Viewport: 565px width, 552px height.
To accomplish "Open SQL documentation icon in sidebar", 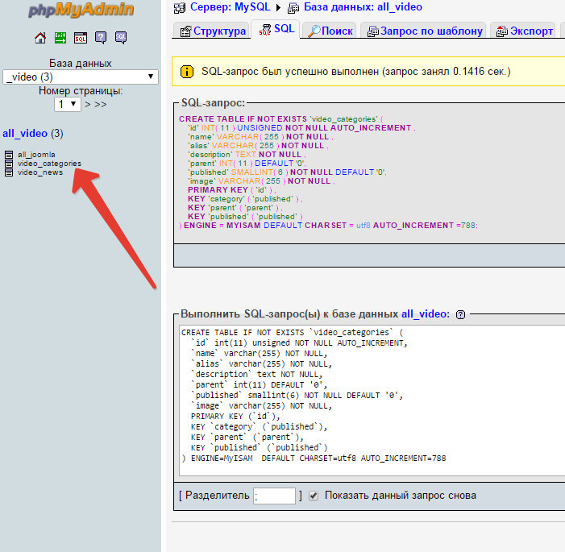I will click(x=121, y=38).
